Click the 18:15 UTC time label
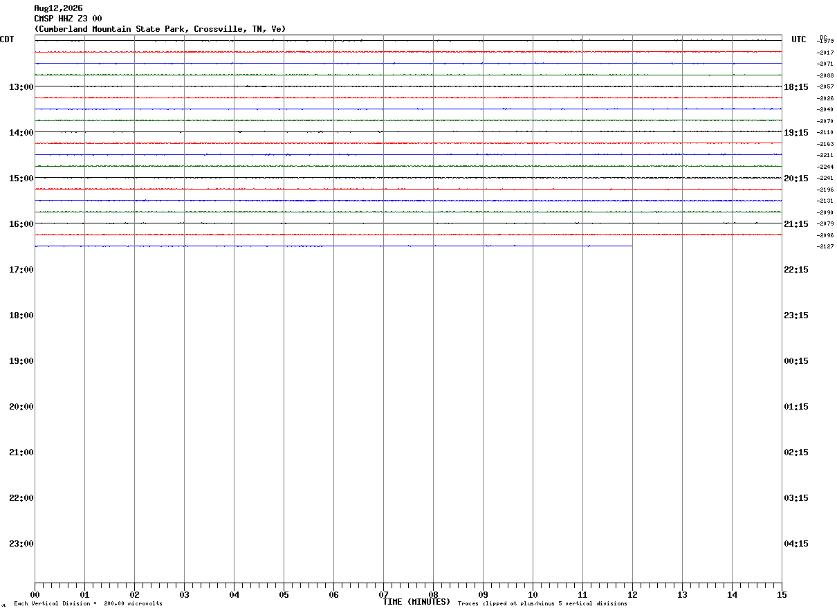Screen dimensions: 837x613 point(796,87)
